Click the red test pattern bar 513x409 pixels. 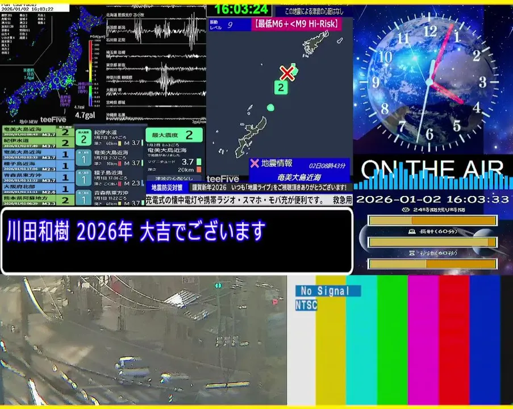pyautogui.click(x=454, y=340)
